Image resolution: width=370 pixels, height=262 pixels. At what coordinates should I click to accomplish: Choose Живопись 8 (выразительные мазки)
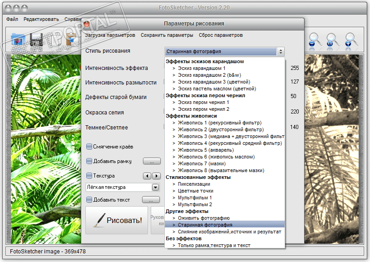[x=225, y=170]
